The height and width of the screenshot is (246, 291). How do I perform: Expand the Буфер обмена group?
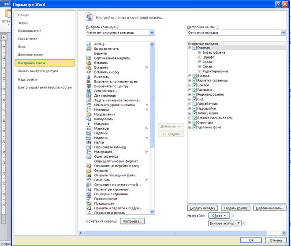tap(200, 52)
